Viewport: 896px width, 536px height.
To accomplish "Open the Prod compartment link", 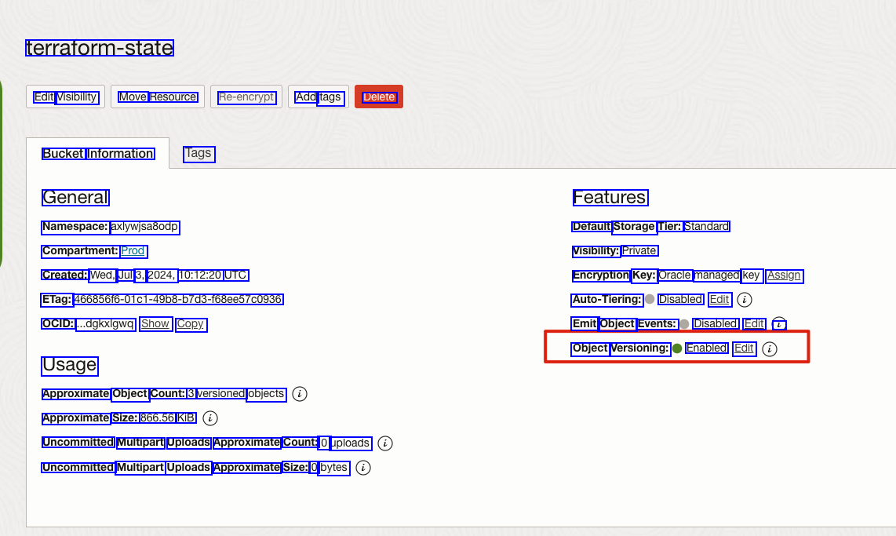I will click(x=133, y=251).
